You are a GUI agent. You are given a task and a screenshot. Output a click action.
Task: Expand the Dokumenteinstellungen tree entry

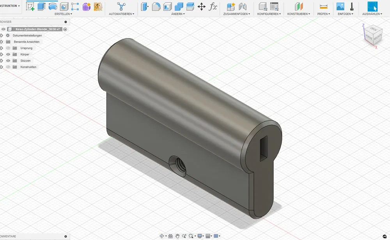(2, 35)
